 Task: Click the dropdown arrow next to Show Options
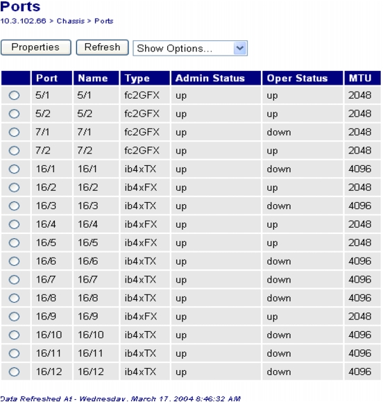(240, 48)
